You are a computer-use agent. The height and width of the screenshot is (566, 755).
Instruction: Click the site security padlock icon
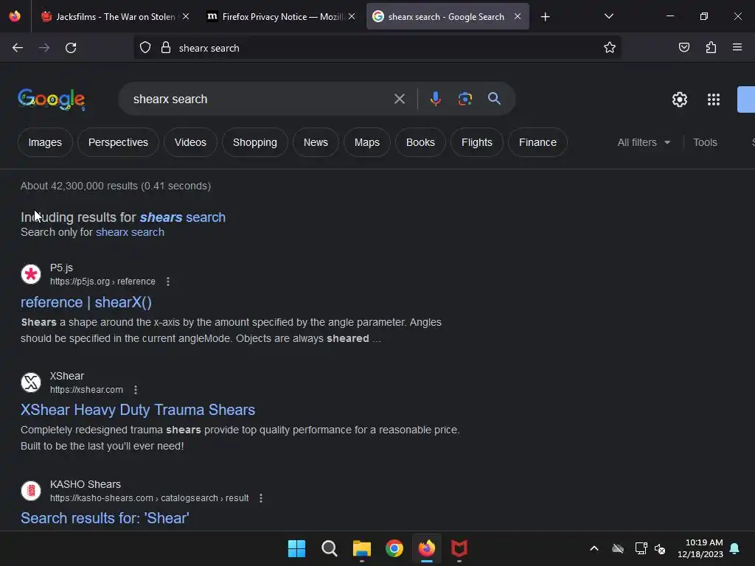coord(166,48)
